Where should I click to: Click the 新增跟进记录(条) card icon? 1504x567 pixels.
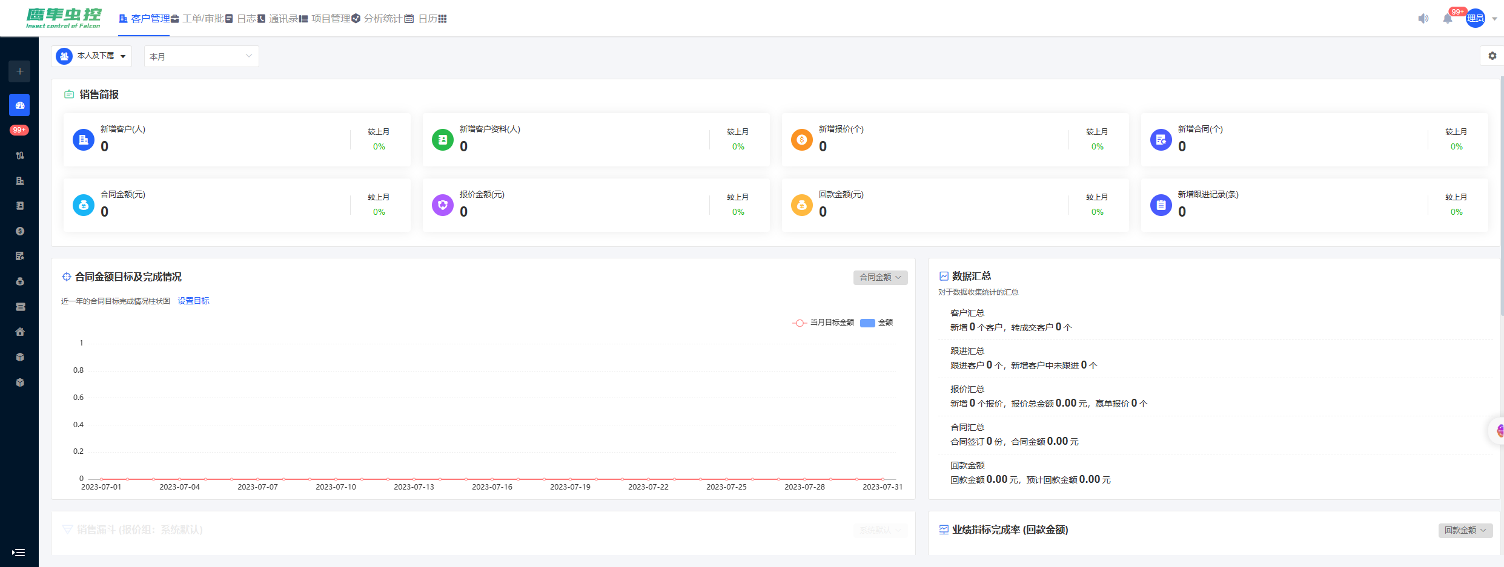coord(1161,205)
